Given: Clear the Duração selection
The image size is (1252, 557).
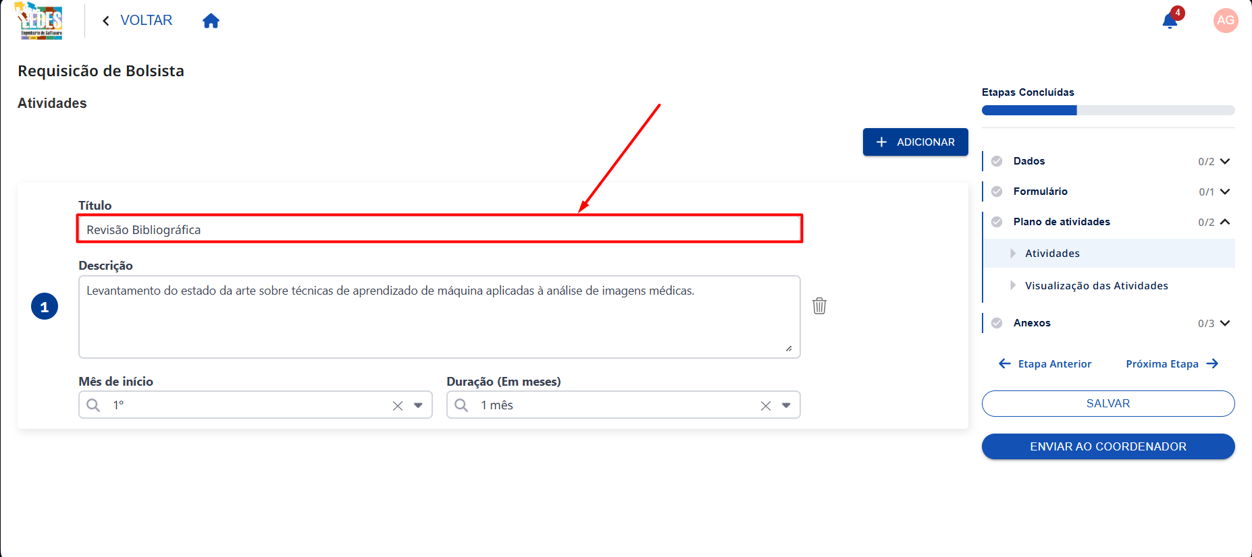Looking at the screenshot, I should coord(766,405).
